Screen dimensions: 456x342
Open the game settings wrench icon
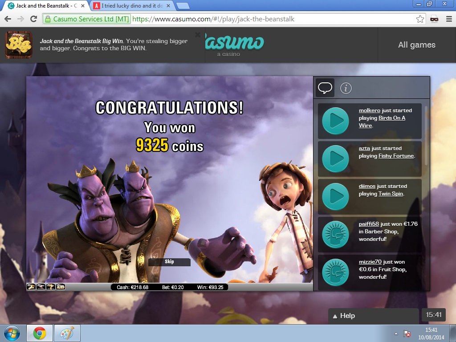click(x=31, y=287)
